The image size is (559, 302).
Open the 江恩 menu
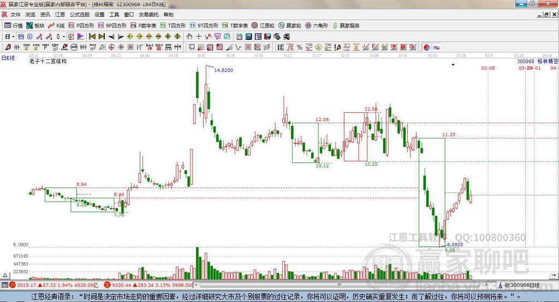[x=60, y=15]
